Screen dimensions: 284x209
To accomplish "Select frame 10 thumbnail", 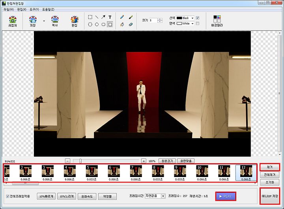I will tap(202, 171).
